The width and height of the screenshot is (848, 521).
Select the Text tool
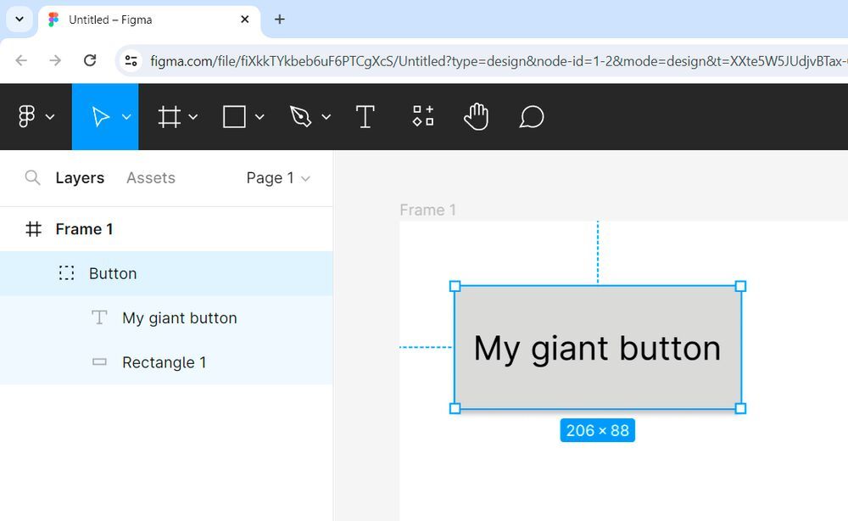point(365,116)
